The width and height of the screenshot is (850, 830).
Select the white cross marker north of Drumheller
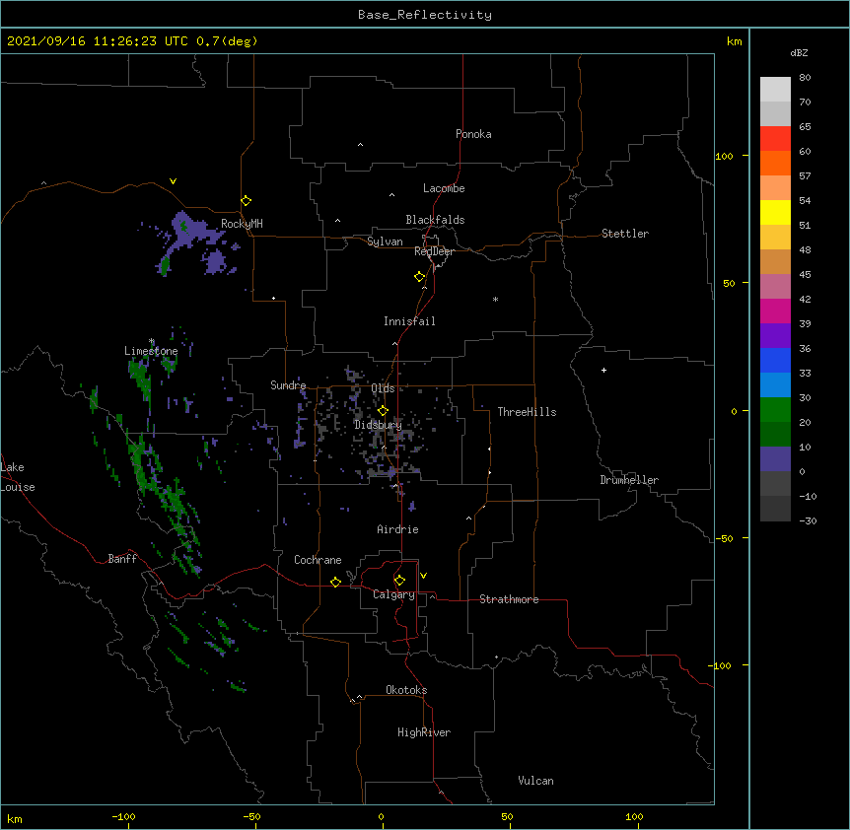(603, 370)
